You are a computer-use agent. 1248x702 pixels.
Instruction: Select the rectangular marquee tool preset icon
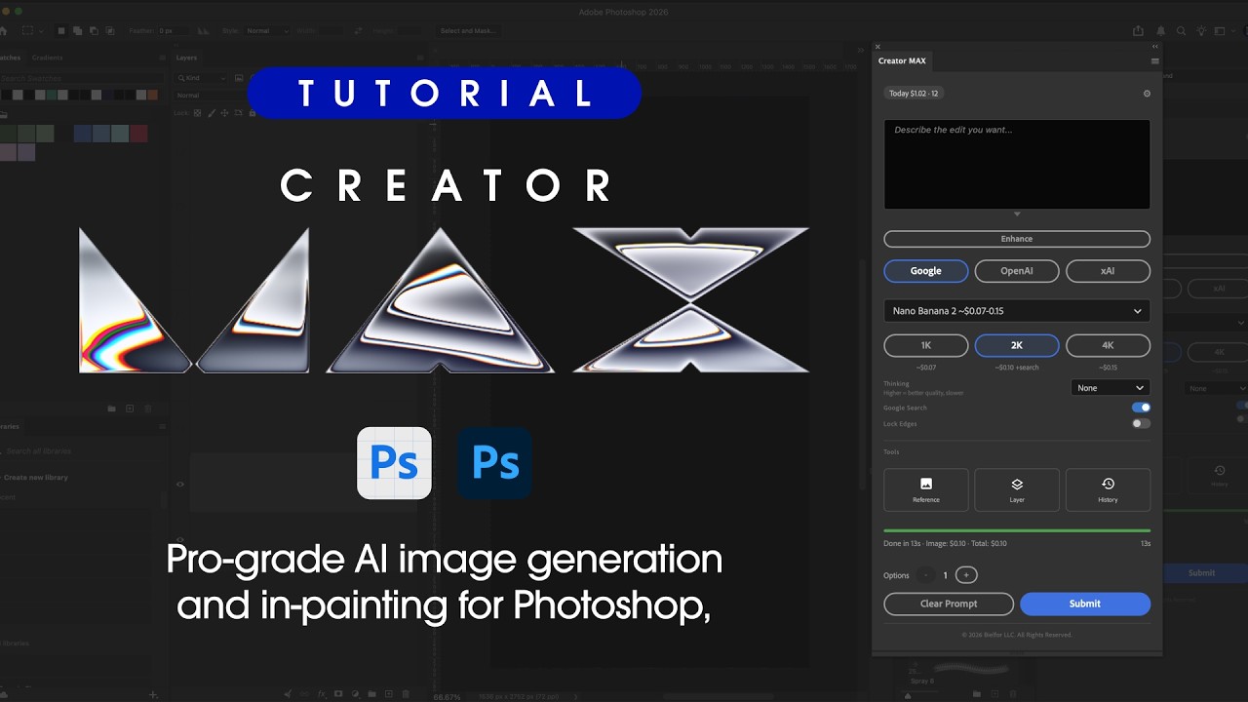point(28,31)
